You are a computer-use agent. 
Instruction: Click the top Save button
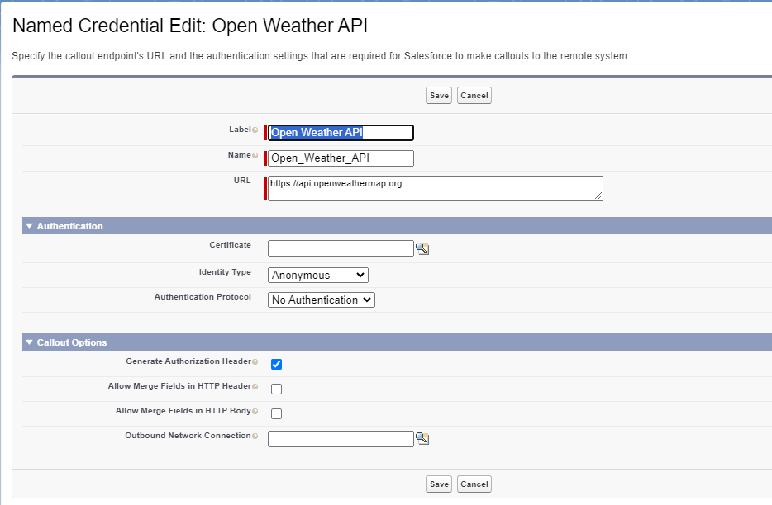[439, 96]
